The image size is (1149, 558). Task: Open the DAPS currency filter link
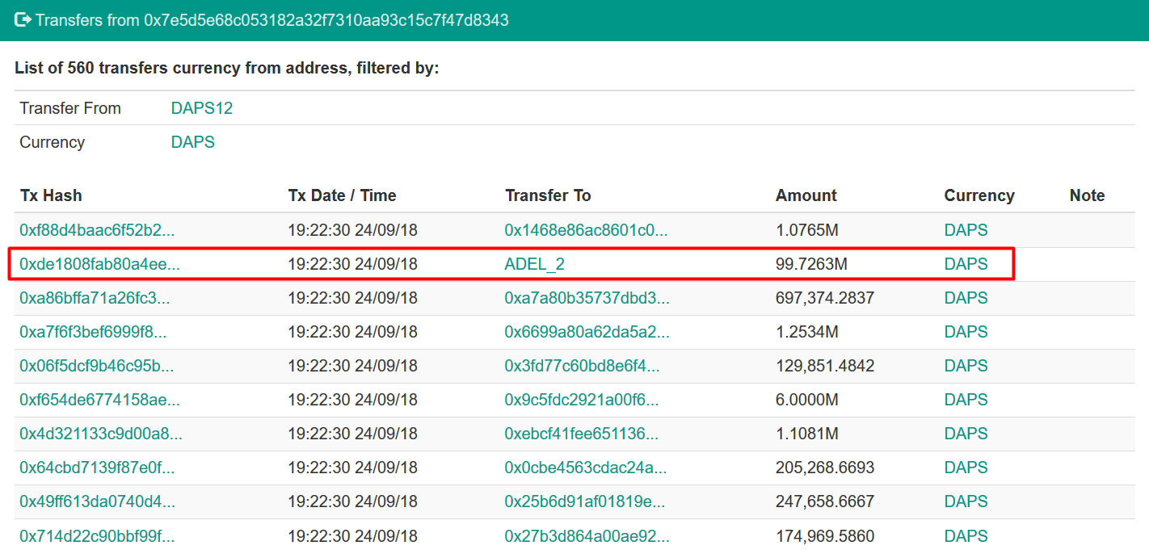point(193,142)
